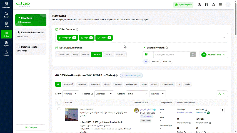
Task: Click the magnifier search button for keywords
Action: pos(193,55)
